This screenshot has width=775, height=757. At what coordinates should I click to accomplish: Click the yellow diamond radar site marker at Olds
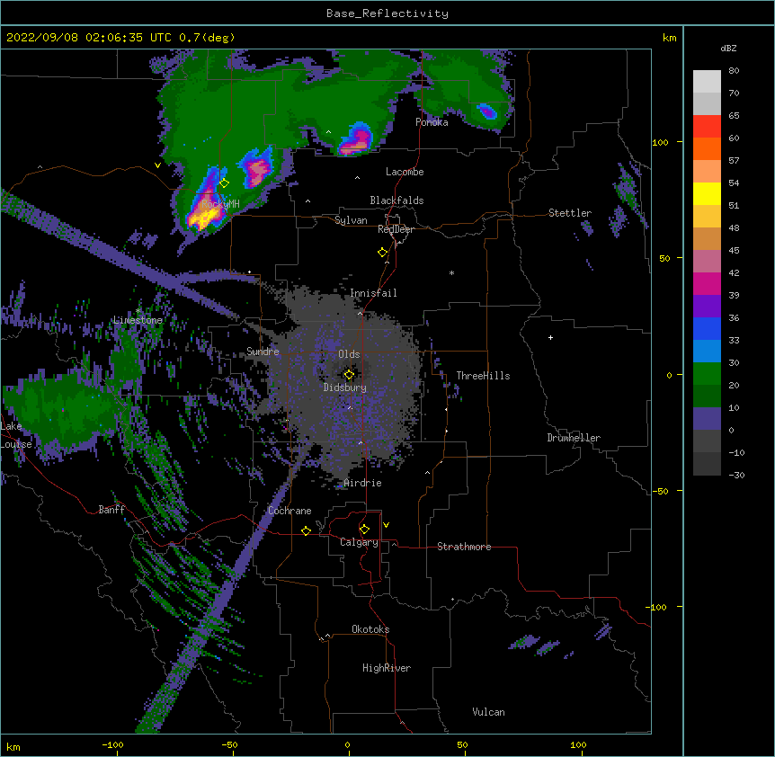click(x=349, y=375)
